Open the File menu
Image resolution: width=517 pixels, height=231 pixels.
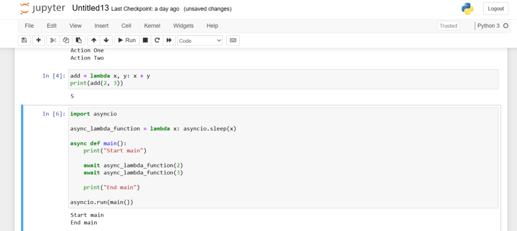point(29,26)
